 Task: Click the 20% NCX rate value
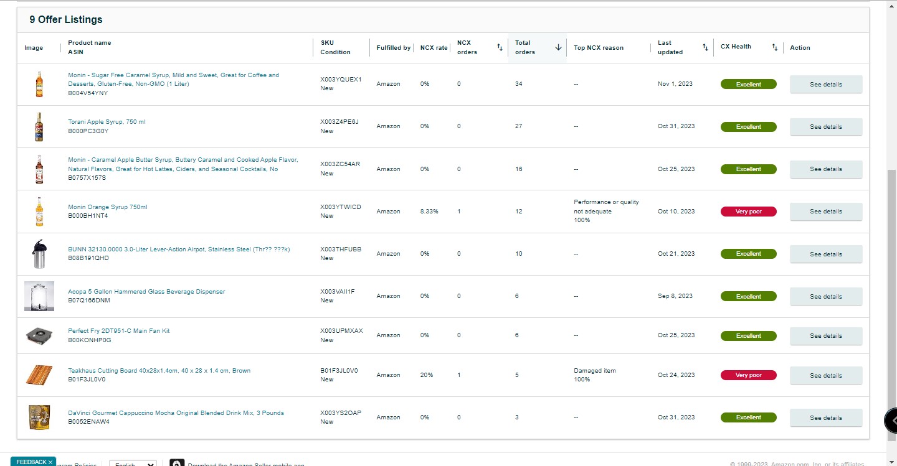click(x=427, y=375)
